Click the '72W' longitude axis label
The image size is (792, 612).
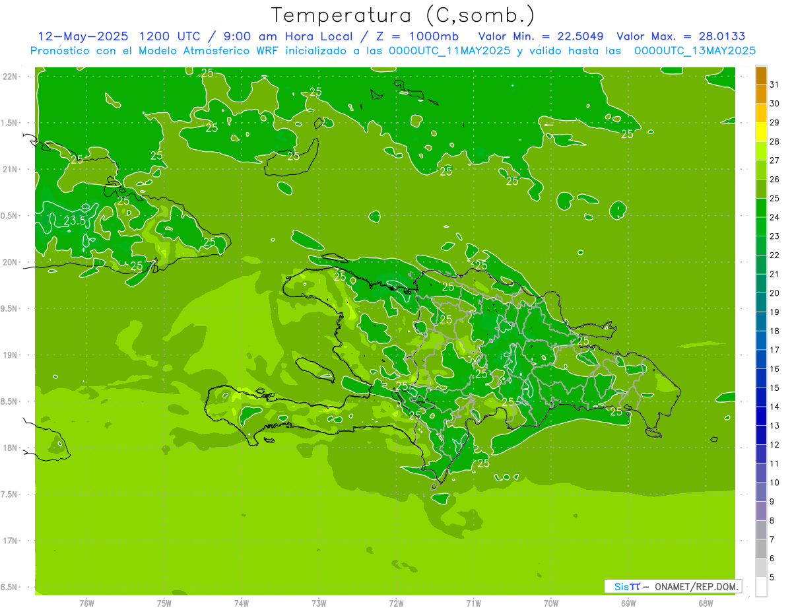397,603
